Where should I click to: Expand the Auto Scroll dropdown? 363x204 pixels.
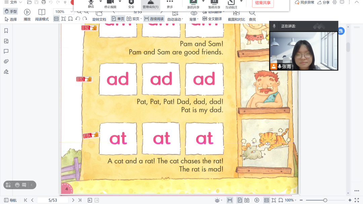(x=183, y=19)
